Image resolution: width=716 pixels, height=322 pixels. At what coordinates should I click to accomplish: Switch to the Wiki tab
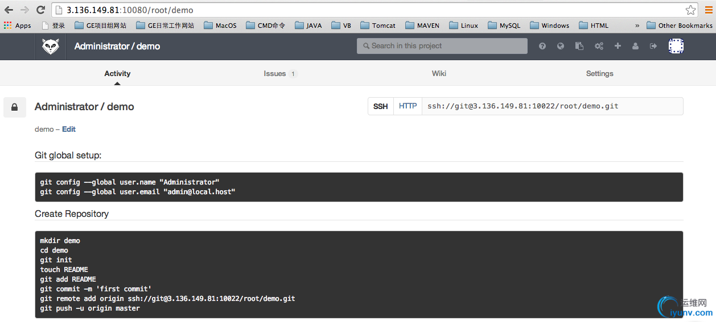[x=439, y=73]
